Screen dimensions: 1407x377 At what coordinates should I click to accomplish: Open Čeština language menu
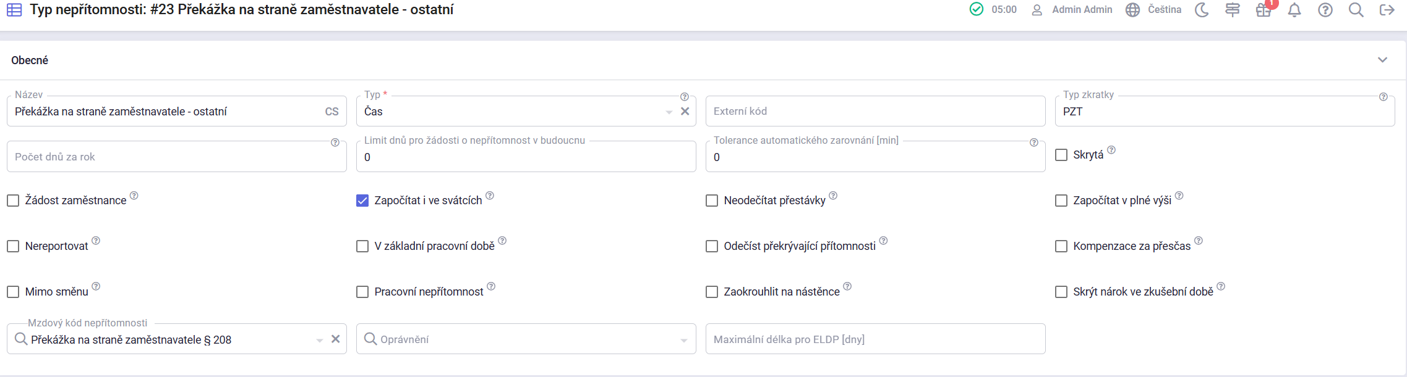1153,10
